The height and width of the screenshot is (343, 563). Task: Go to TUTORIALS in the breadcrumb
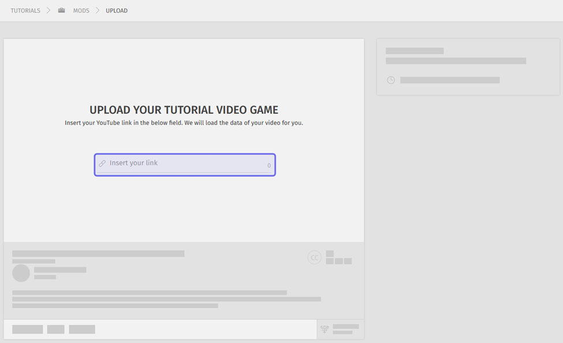pos(25,10)
